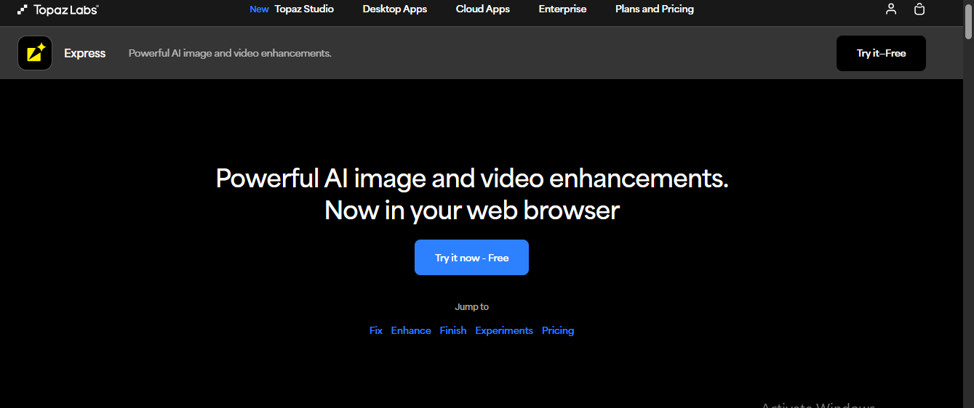974x408 pixels.
Task: Jump to the Pricing section link
Action: pos(558,330)
